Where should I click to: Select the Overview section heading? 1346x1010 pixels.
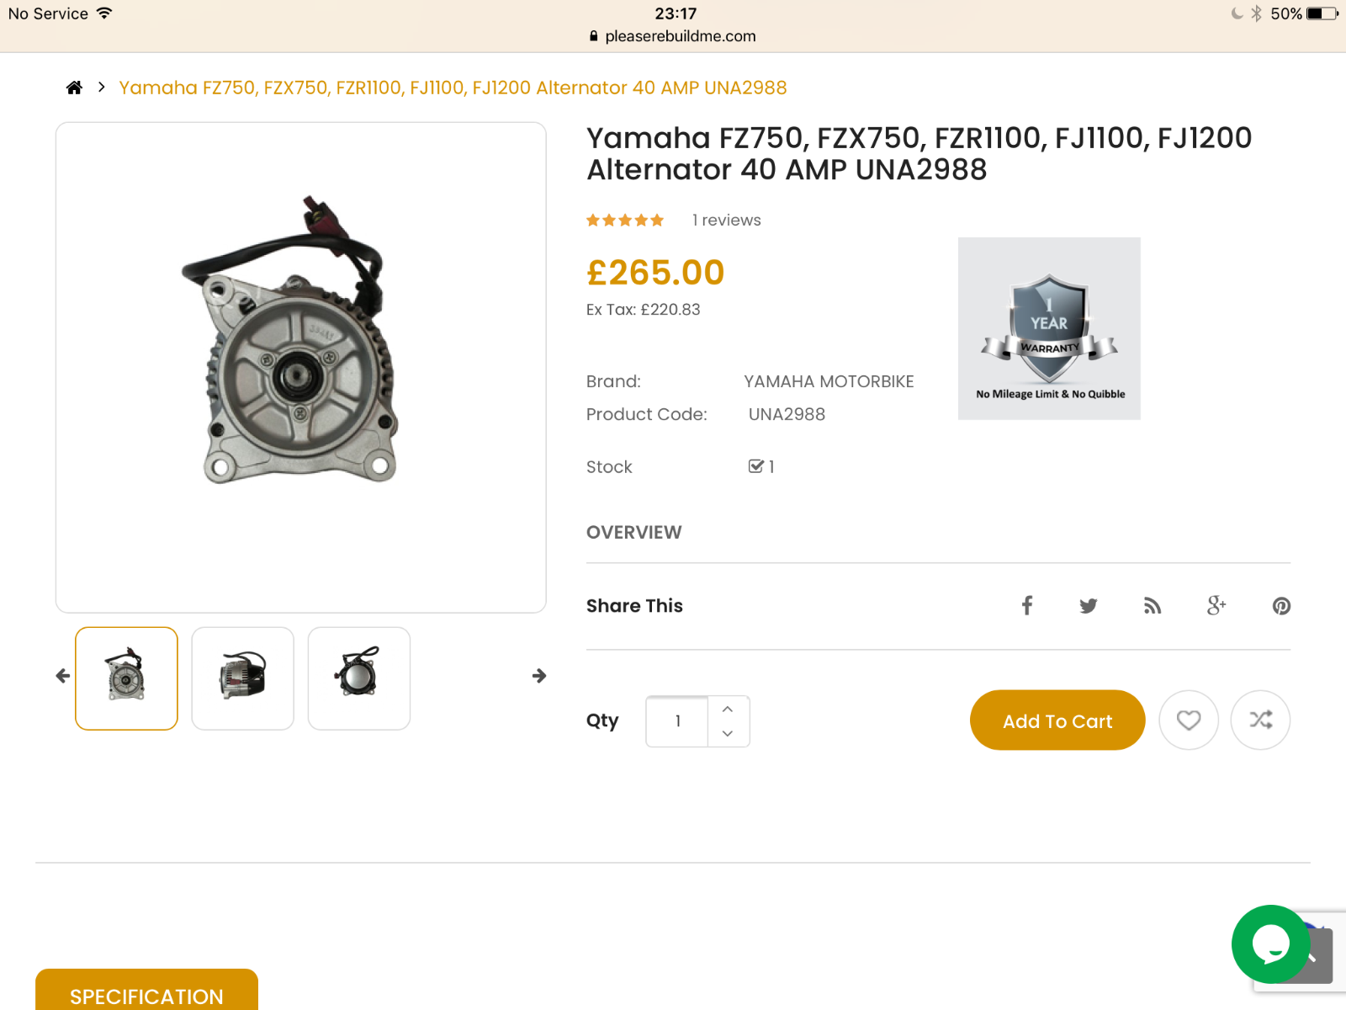click(x=634, y=533)
